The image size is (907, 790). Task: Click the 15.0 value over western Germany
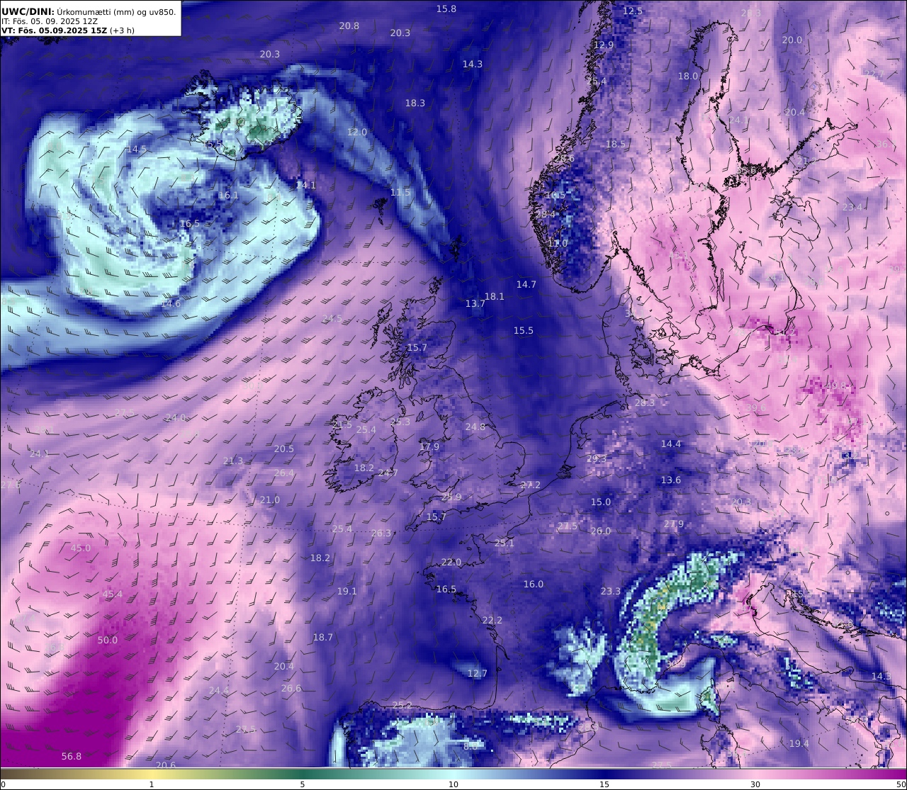click(x=601, y=502)
